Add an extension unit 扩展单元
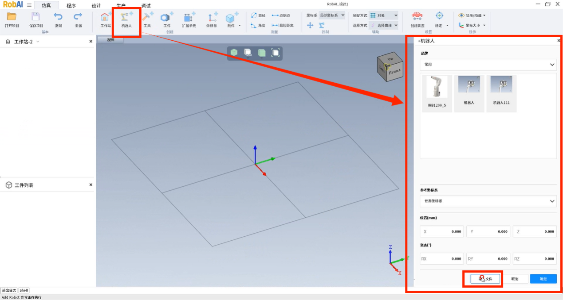563x300 pixels. point(189,20)
